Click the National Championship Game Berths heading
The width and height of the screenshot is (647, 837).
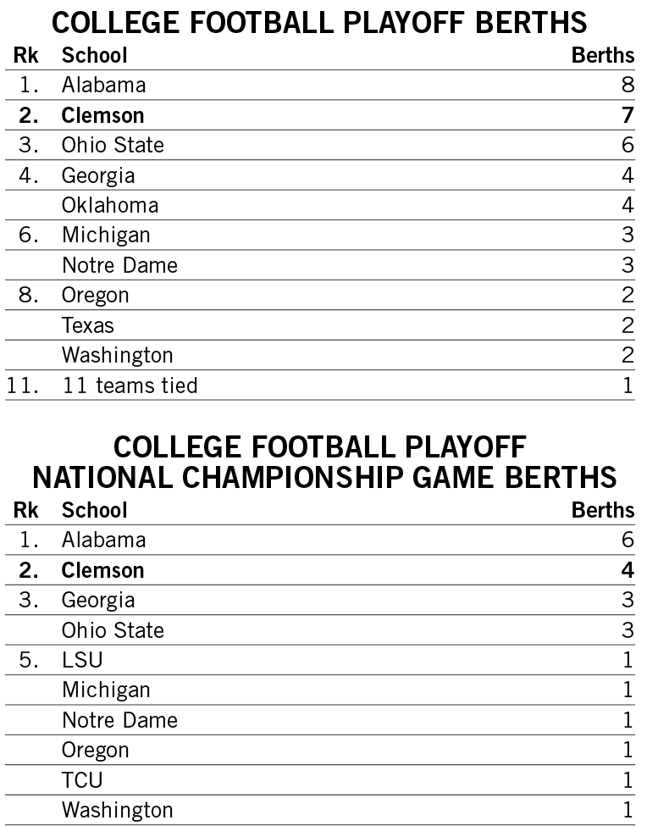(x=324, y=477)
